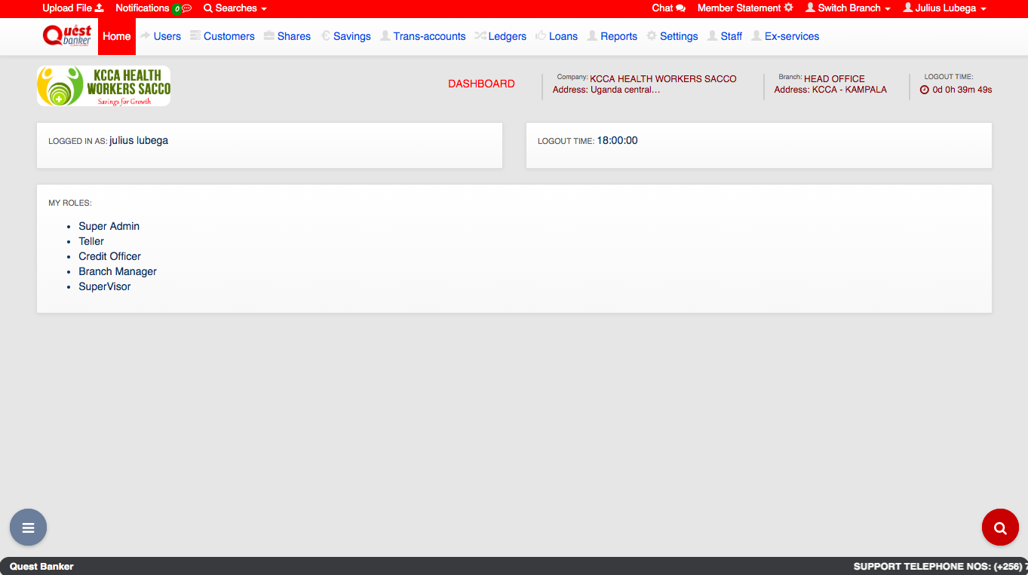Click the Member Statement gear icon
The image size is (1028, 575).
click(789, 8)
